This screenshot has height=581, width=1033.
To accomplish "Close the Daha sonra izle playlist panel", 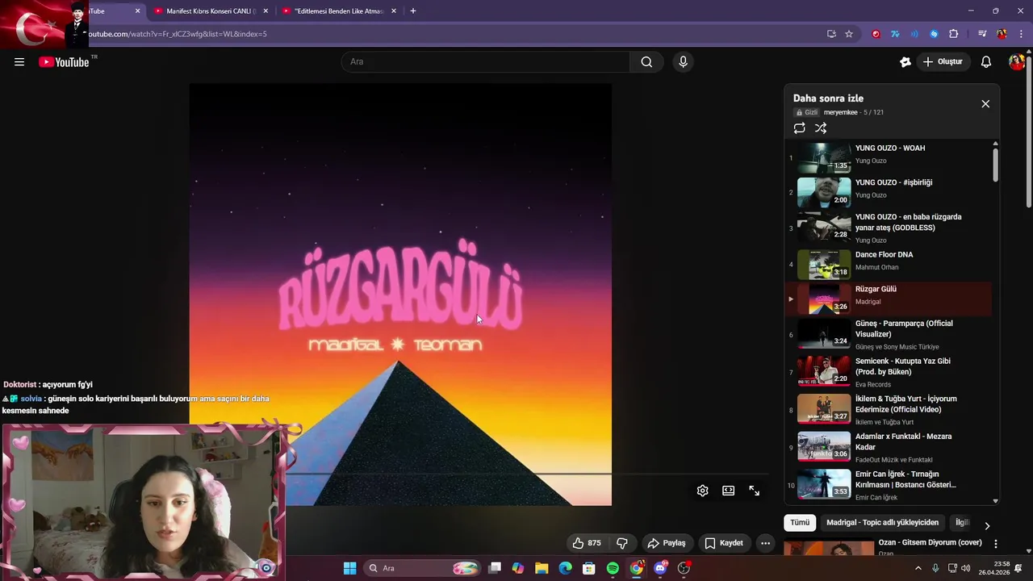I will [985, 104].
